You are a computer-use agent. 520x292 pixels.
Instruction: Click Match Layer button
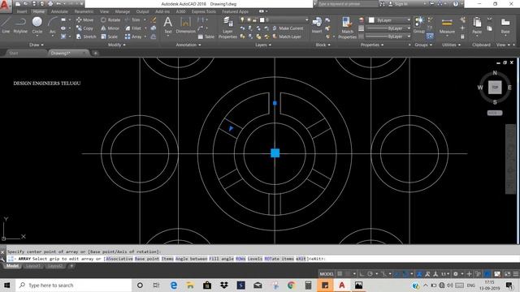click(x=287, y=36)
